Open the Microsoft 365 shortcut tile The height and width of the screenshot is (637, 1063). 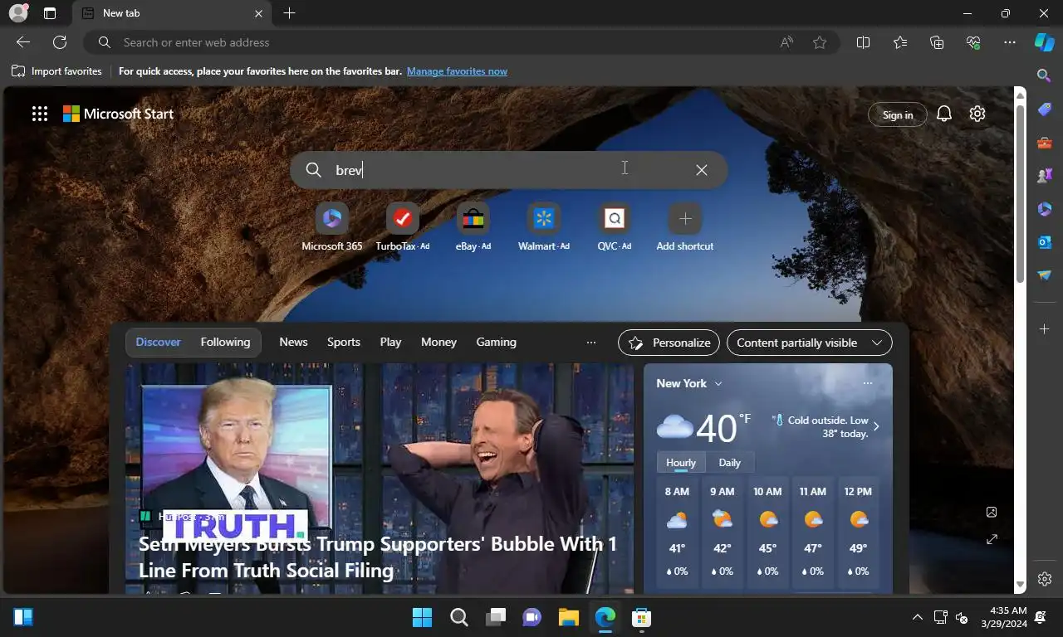point(332,227)
